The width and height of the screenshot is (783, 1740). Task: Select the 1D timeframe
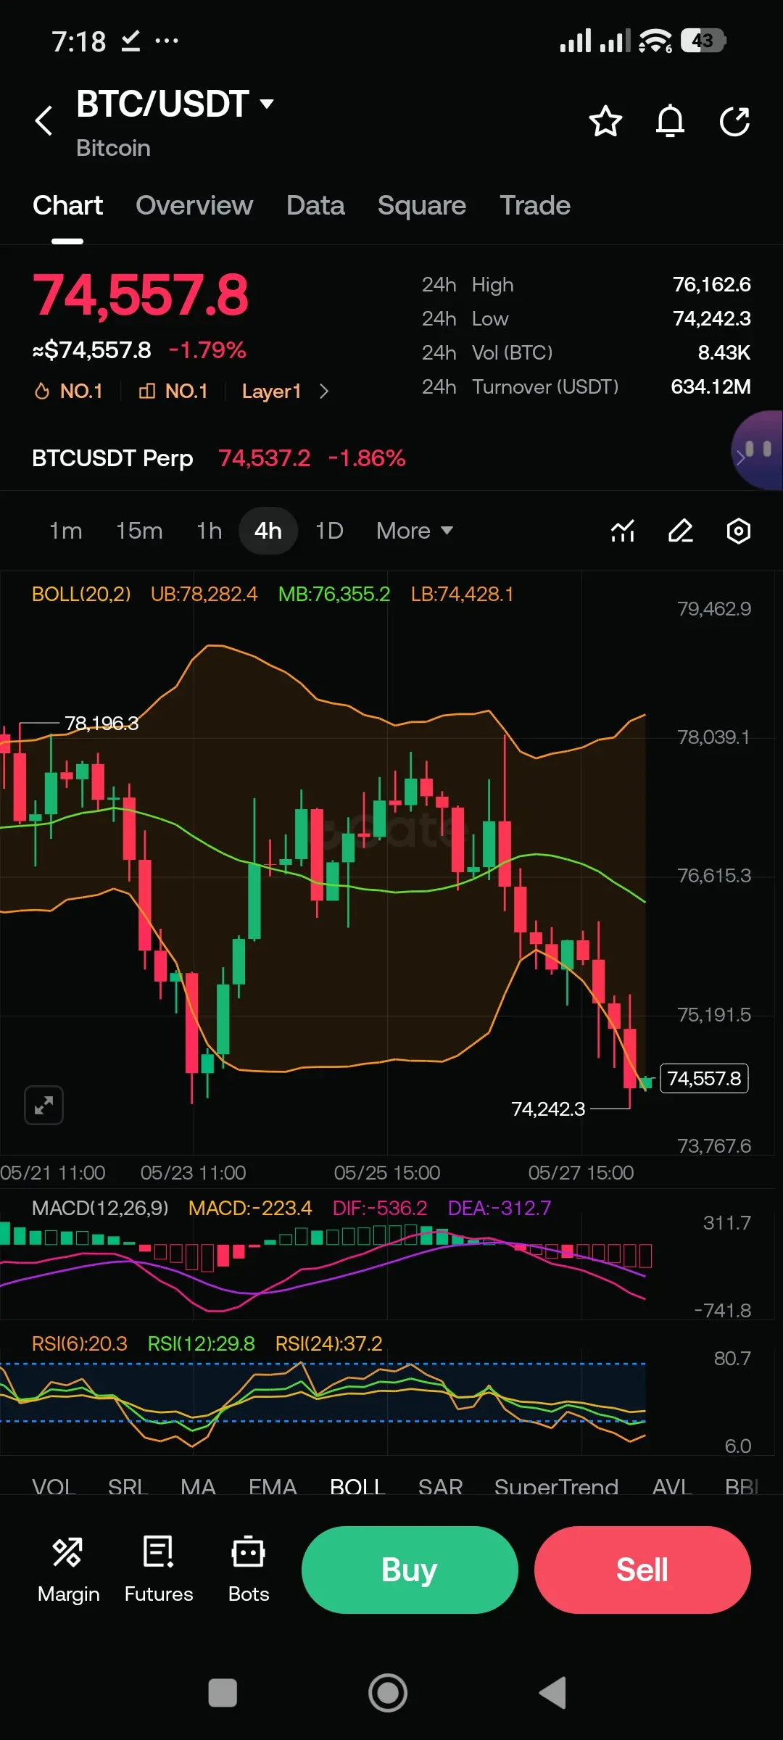point(329,531)
